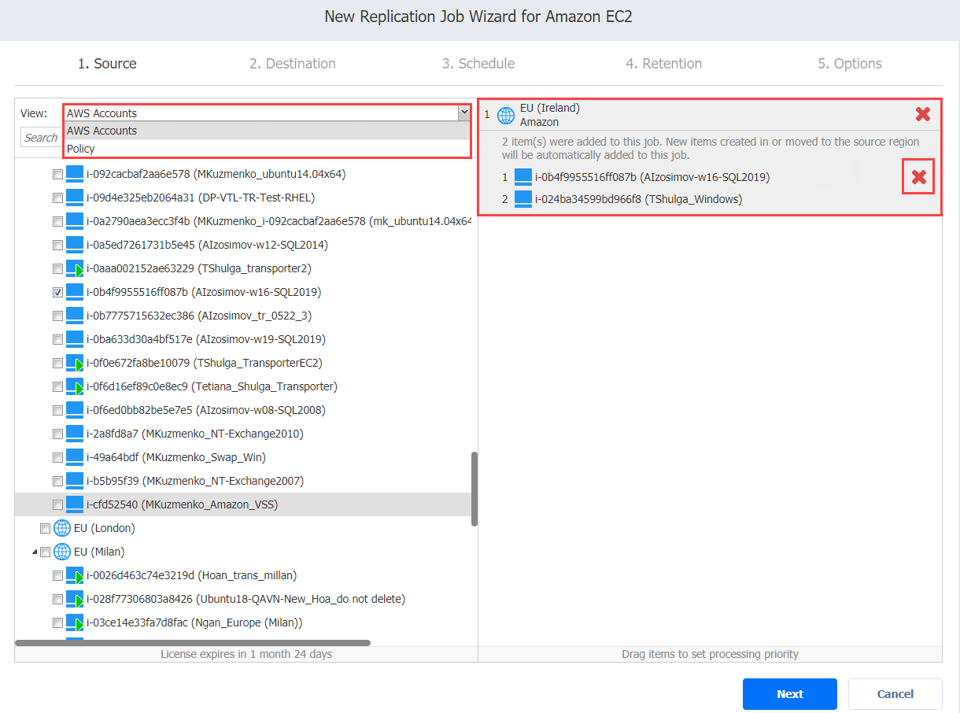Check the MKuzmenko_Swap_Win instance checkbox
This screenshot has height=713, width=960.
click(x=57, y=457)
